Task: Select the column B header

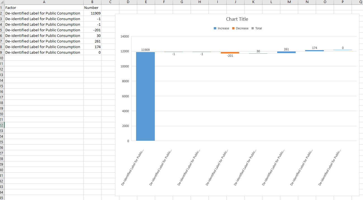Action: click(x=92, y=2)
